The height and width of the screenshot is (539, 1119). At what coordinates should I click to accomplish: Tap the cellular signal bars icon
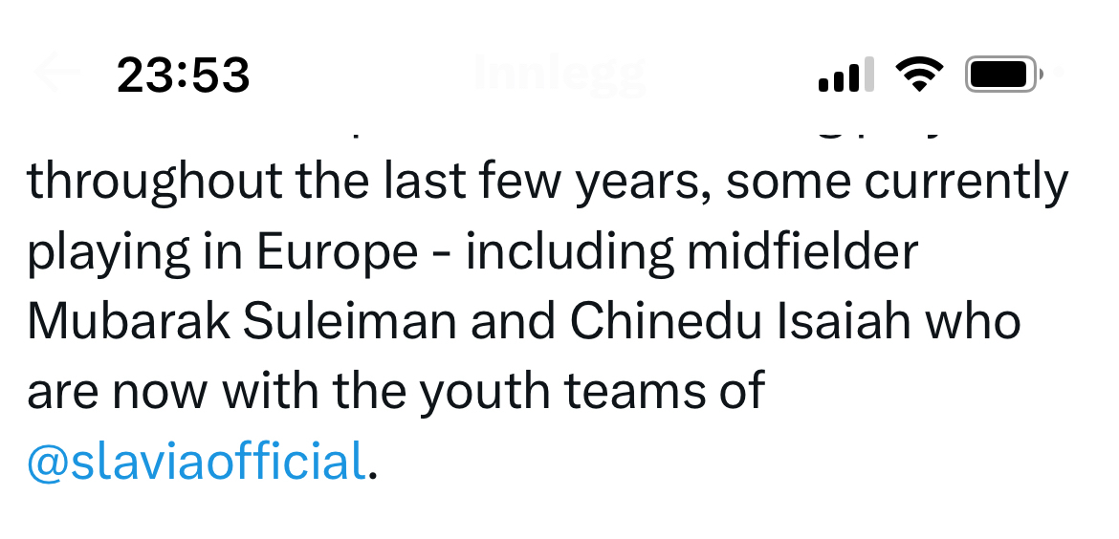[845, 75]
